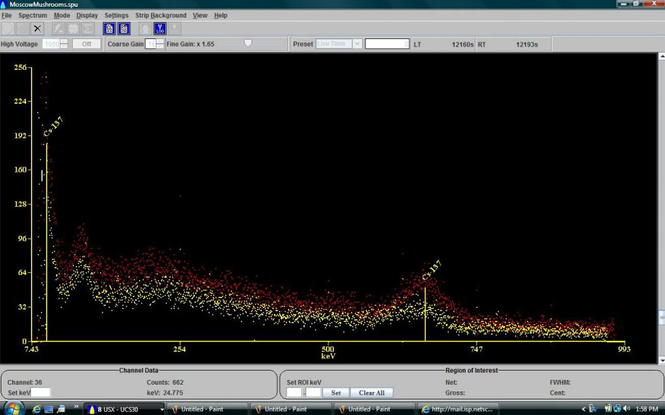
Task: Click the 'keV: 24.775' readout
Action: coord(165,393)
